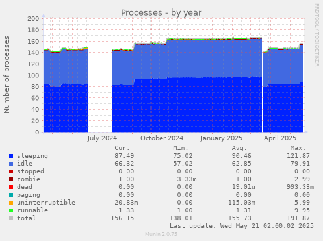Click the 'July 2024' x-axis label
This screenshot has width=323, height=241.
pyautogui.click(x=102, y=138)
